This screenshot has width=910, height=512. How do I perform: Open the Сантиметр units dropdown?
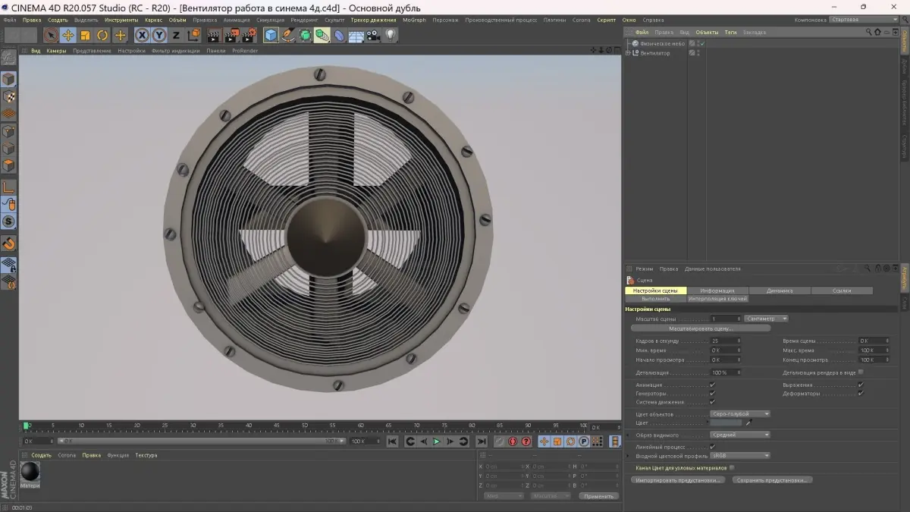coord(767,319)
